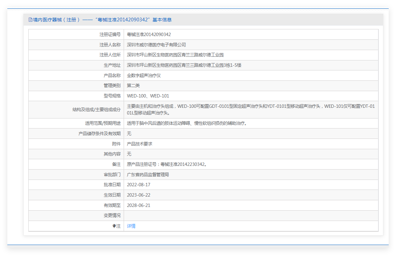Click the 变更情况 label
The image size is (396, 255).
(112, 216)
